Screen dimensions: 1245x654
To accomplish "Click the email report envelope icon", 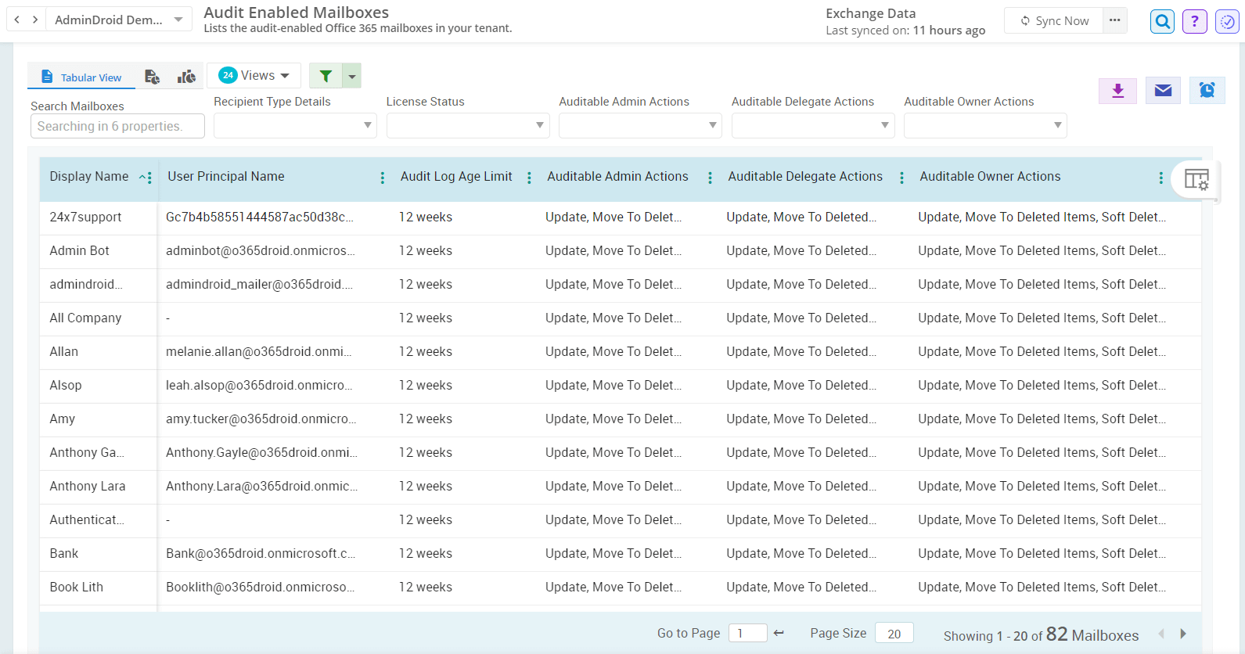I will [1164, 91].
